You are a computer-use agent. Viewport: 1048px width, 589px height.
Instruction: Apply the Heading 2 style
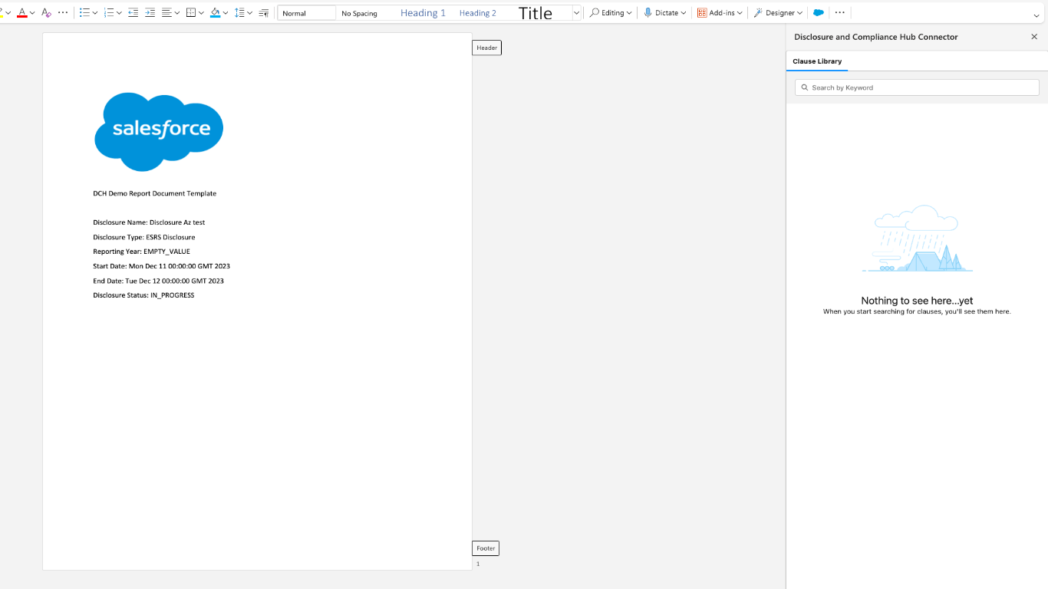[x=477, y=13]
